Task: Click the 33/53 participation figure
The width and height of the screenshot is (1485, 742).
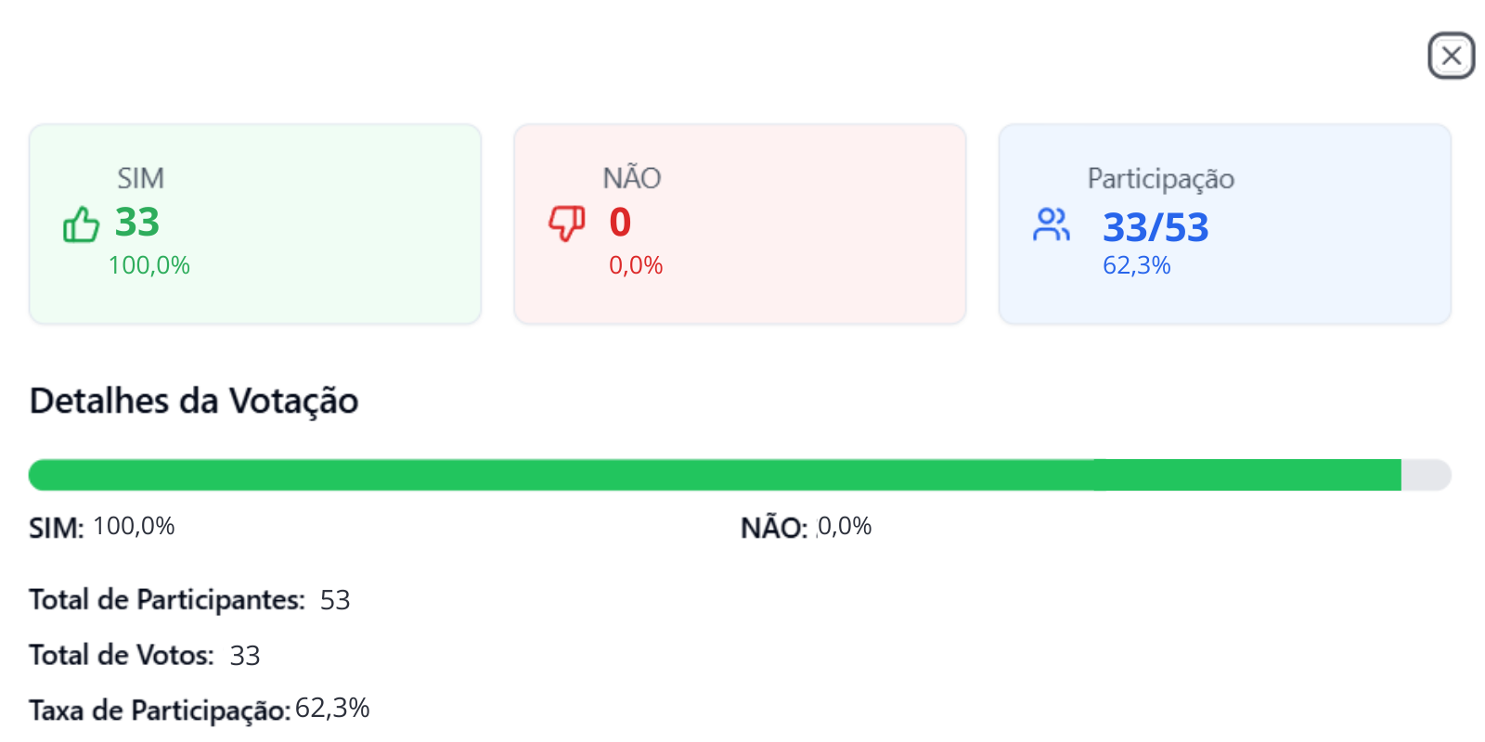Action: click(x=1156, y=227)
